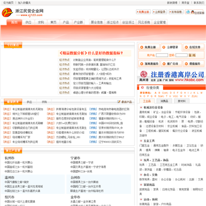Click the 注册香港离岸公司 banner ad
Viewport: 206px width, 206px height.
(172, 76)
